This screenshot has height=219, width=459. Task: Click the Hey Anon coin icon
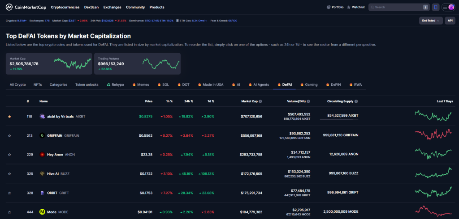coord(42,155)
